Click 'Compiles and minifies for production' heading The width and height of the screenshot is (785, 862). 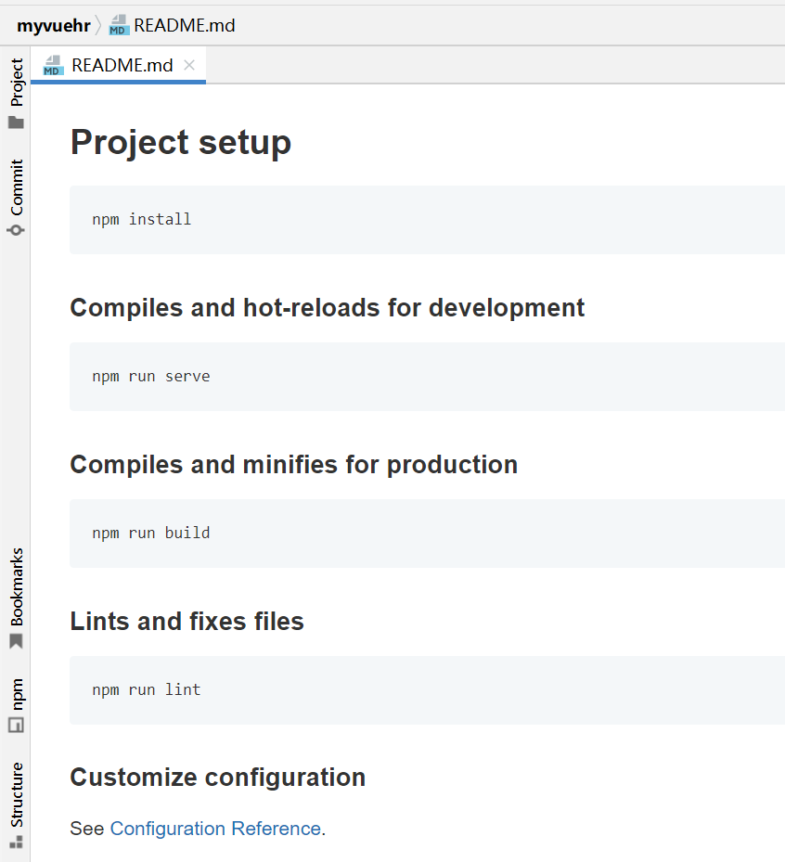coord(294,465)
